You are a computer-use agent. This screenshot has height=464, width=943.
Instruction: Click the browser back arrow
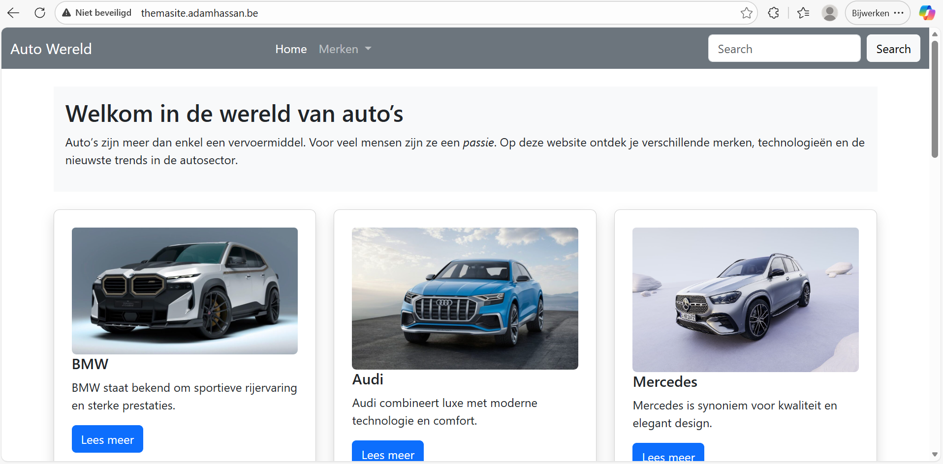coord(13,13)
